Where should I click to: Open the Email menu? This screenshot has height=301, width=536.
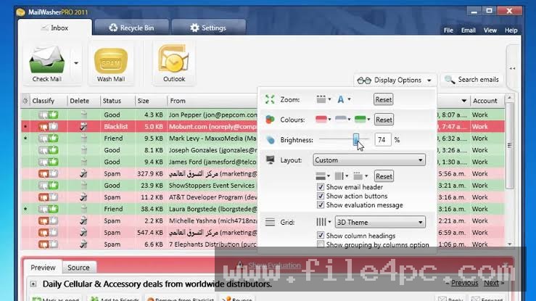coord(468,30)
